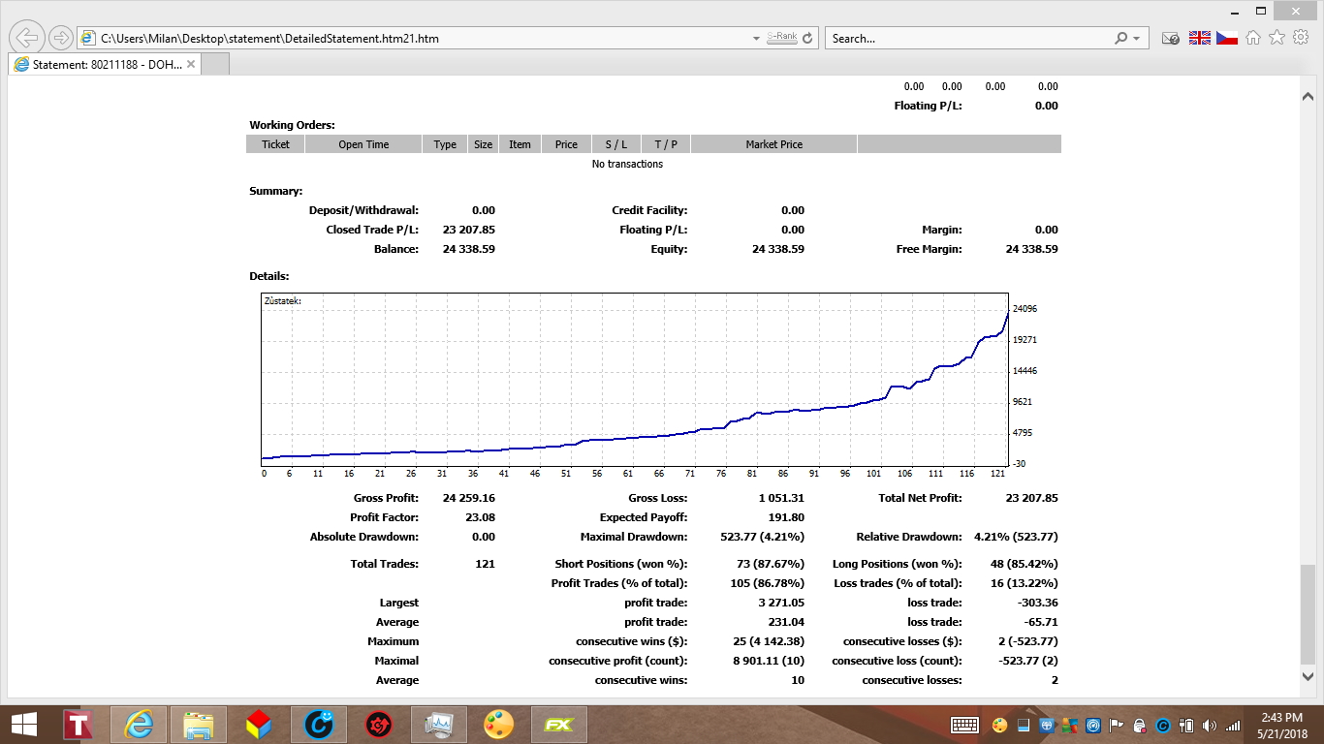The height and width of the screenshot is (744, 1324).
Task: Expand the search provider dropdown arrow
Action: (x=1137, y=39)
